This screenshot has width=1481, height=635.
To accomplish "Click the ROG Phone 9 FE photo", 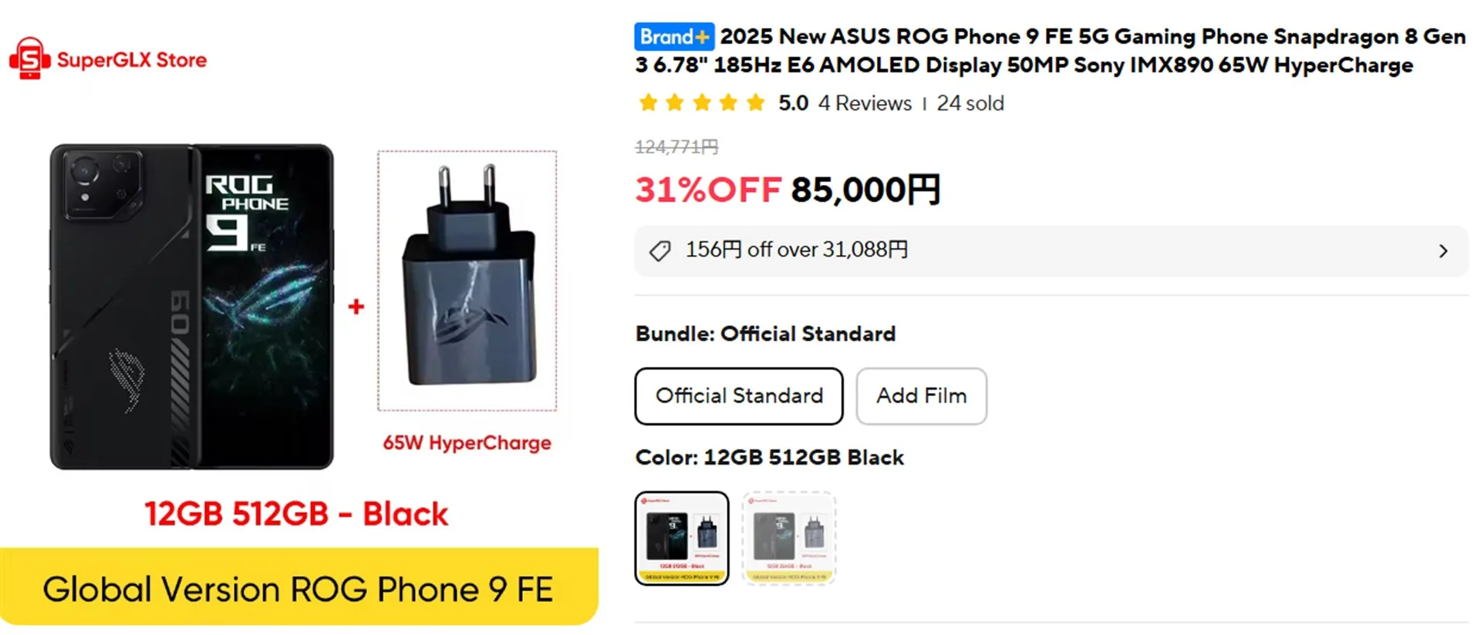I will point(191,307).
